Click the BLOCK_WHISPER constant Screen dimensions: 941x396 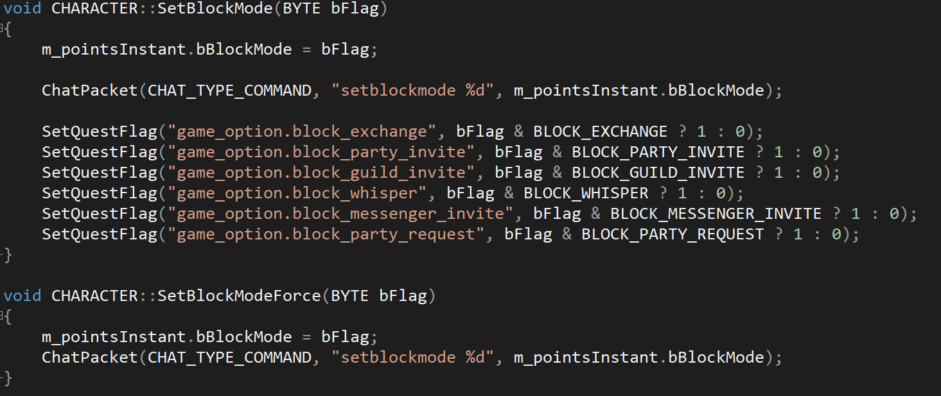(x=586, y=193)
